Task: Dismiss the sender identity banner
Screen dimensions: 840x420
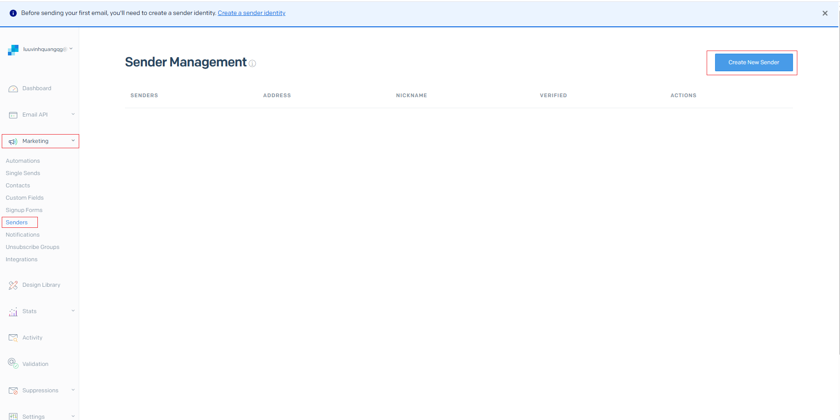Action: pos(825,13)
